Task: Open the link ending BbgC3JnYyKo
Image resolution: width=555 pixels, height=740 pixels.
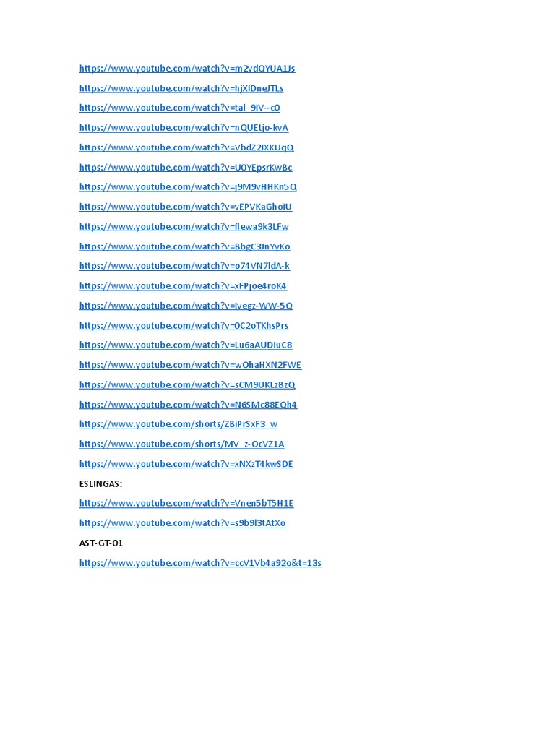Action: 185,246
